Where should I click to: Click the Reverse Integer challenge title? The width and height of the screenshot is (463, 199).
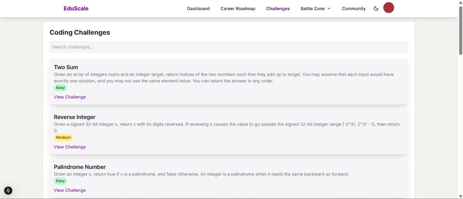(74, 117)
